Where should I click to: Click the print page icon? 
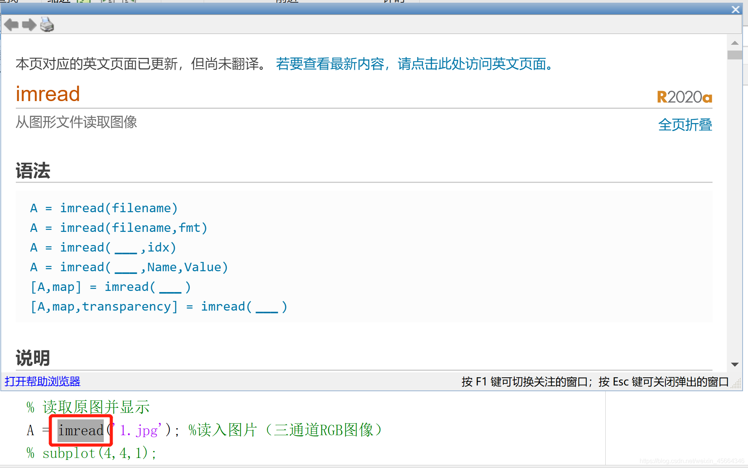pos(47,25)
